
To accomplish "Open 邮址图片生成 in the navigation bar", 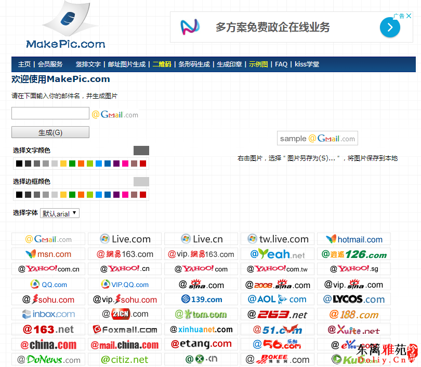I will click(x=127, y=64).
